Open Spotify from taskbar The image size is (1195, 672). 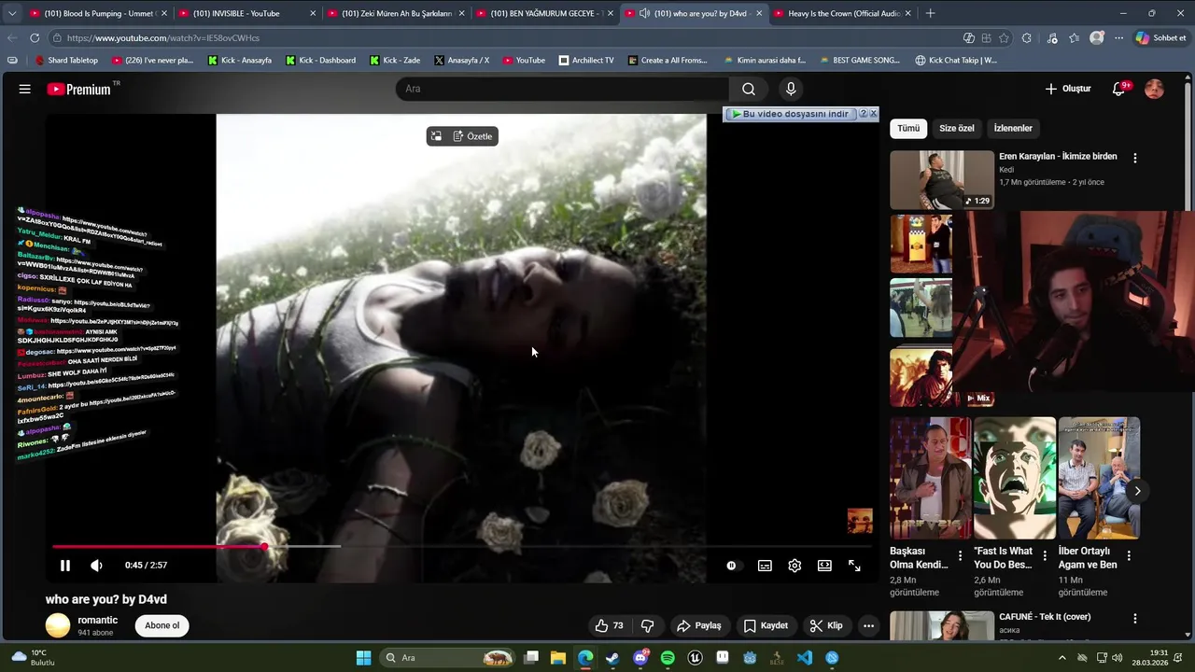(668, 658)
